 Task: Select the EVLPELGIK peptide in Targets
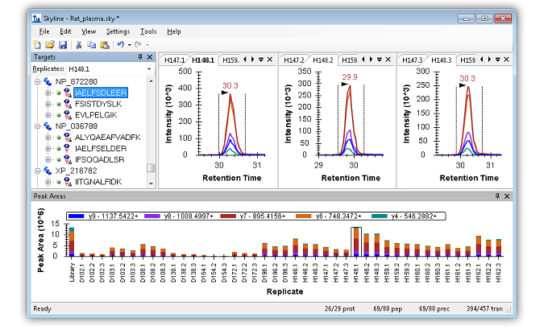pyautogui.click(x=93, y=115)
